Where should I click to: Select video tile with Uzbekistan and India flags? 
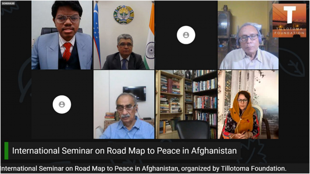124,35
